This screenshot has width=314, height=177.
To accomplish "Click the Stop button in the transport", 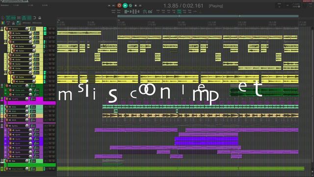I will (135, 5).
